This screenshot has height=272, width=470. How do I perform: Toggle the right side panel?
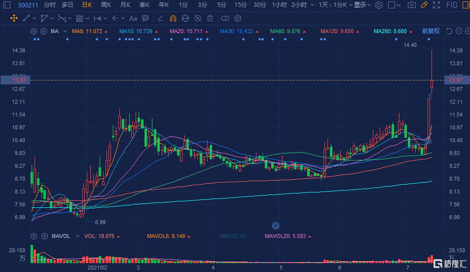point(464,5)
